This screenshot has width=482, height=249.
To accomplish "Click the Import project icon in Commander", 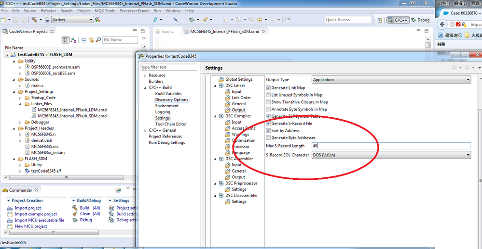I will pyautogui.click(x=10, y=208).
